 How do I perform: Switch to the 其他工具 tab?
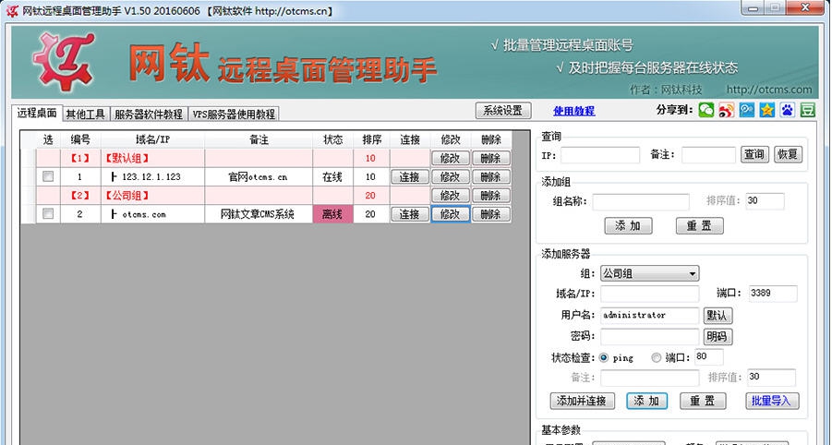[86, 114]
